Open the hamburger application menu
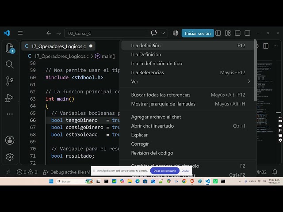This screenshot has width=283, height=212. 20,33
